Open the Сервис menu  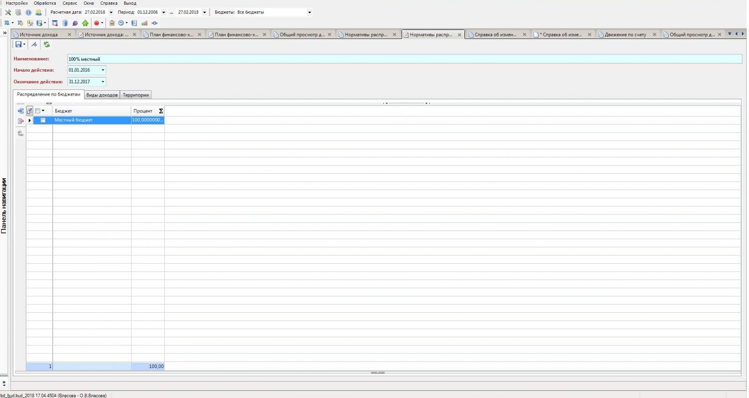pyautogui.click(x=70, y=3)
